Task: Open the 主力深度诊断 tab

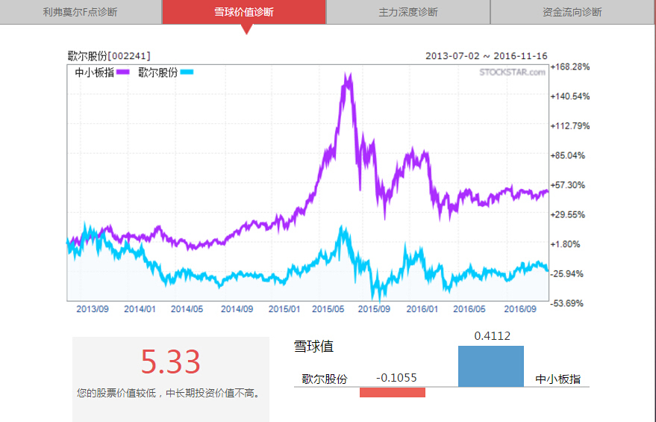Action: pos(408,12)
